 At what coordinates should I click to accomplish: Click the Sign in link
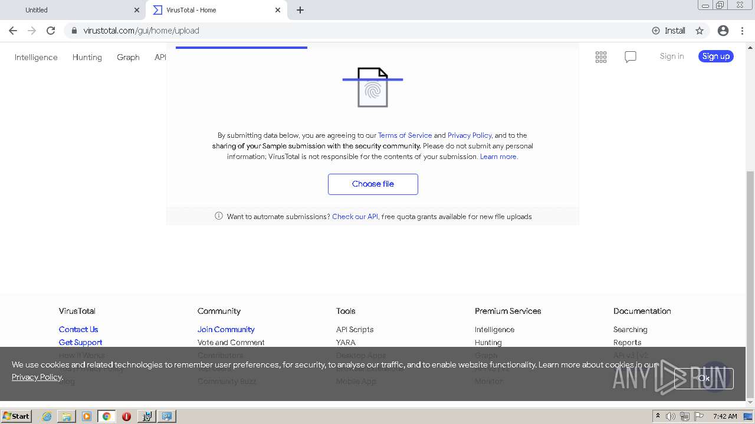tap(672, 56)
